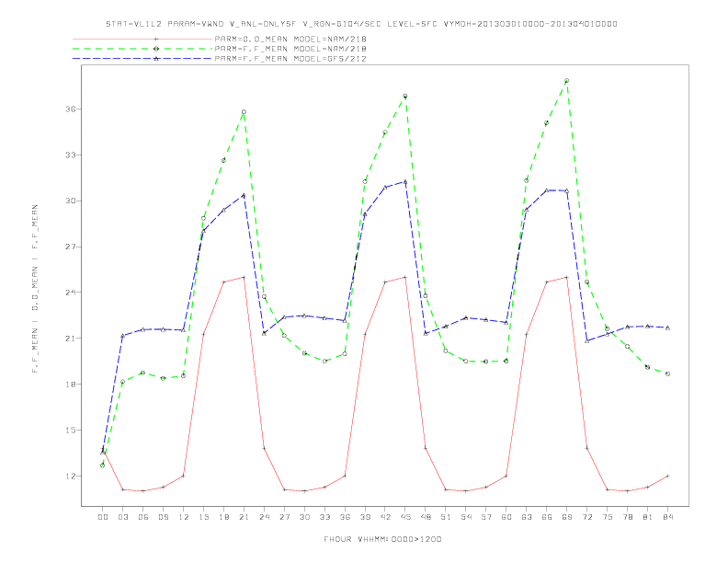Click y-axis tick label 12
The height and width of the screenshot is (563, 728).
point(71,477)
